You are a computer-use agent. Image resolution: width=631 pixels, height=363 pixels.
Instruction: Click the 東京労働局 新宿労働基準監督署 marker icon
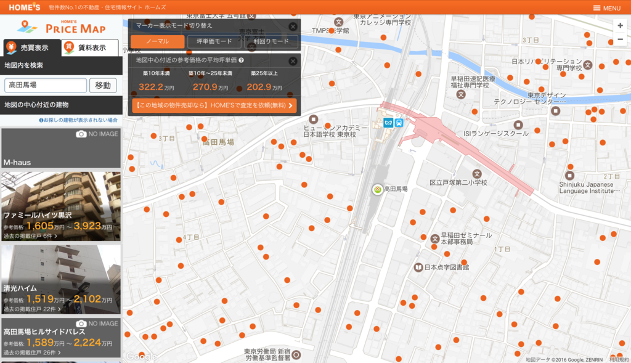coord(296,354)
